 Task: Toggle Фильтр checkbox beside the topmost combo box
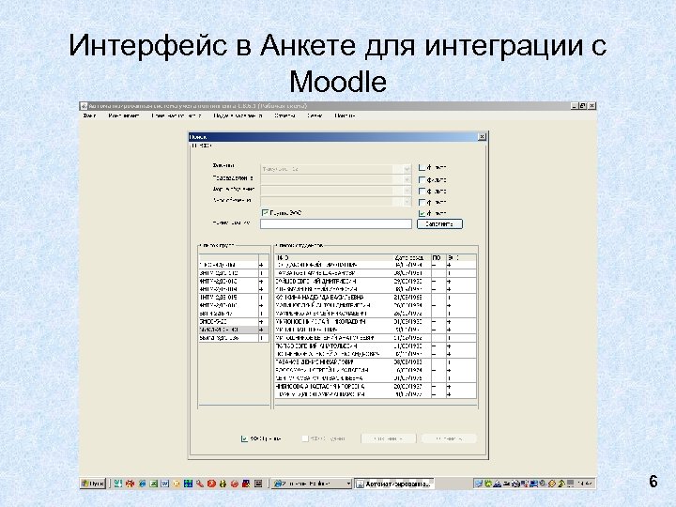[x=422, y=167]
